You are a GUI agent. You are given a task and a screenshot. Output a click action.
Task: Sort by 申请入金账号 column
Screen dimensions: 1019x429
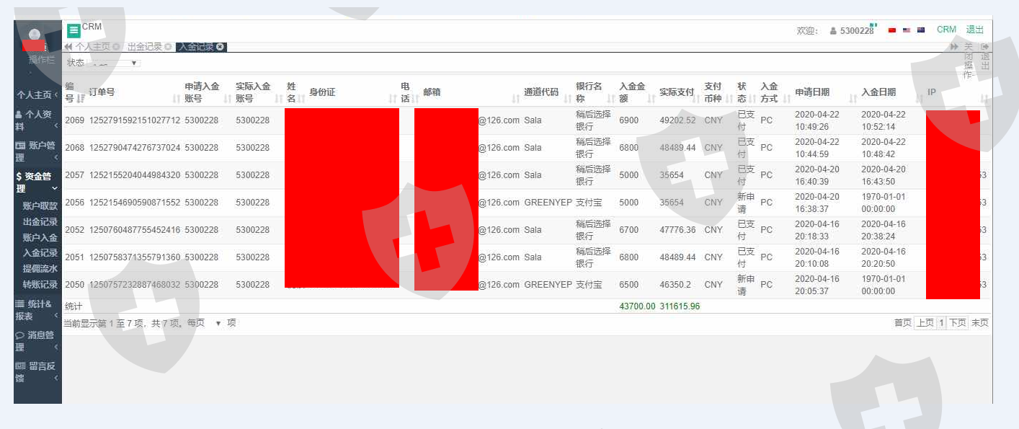click(228, 99)
